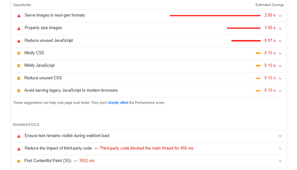Click the Opportunity column header
The image size is (297, 170).
(22, 5)
